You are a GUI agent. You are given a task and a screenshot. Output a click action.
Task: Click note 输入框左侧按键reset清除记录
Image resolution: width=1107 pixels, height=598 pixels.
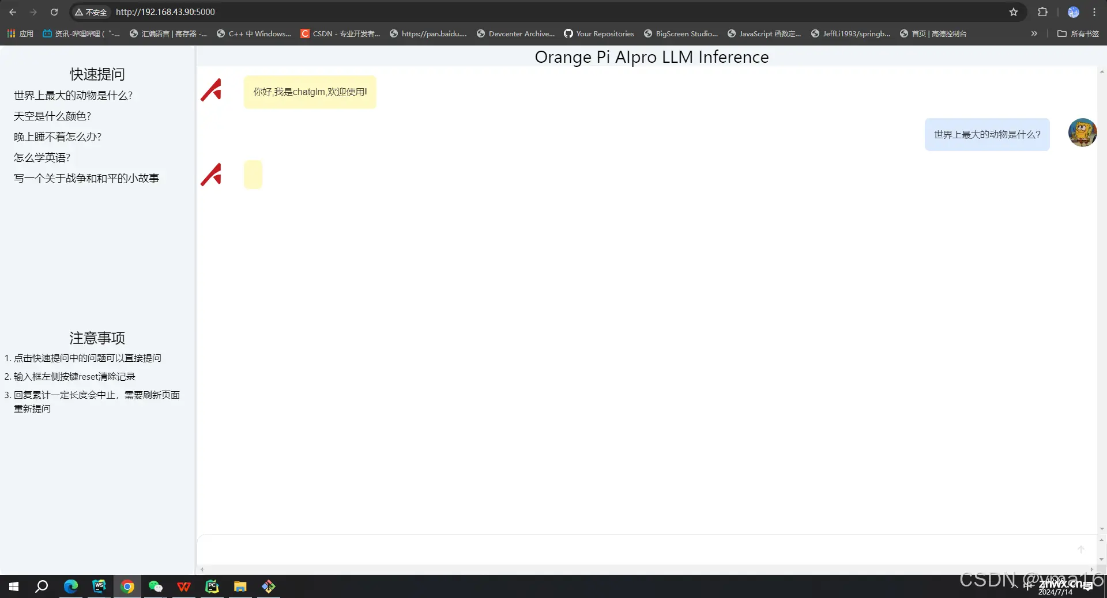pyautogui.click(x=74, y=377)
